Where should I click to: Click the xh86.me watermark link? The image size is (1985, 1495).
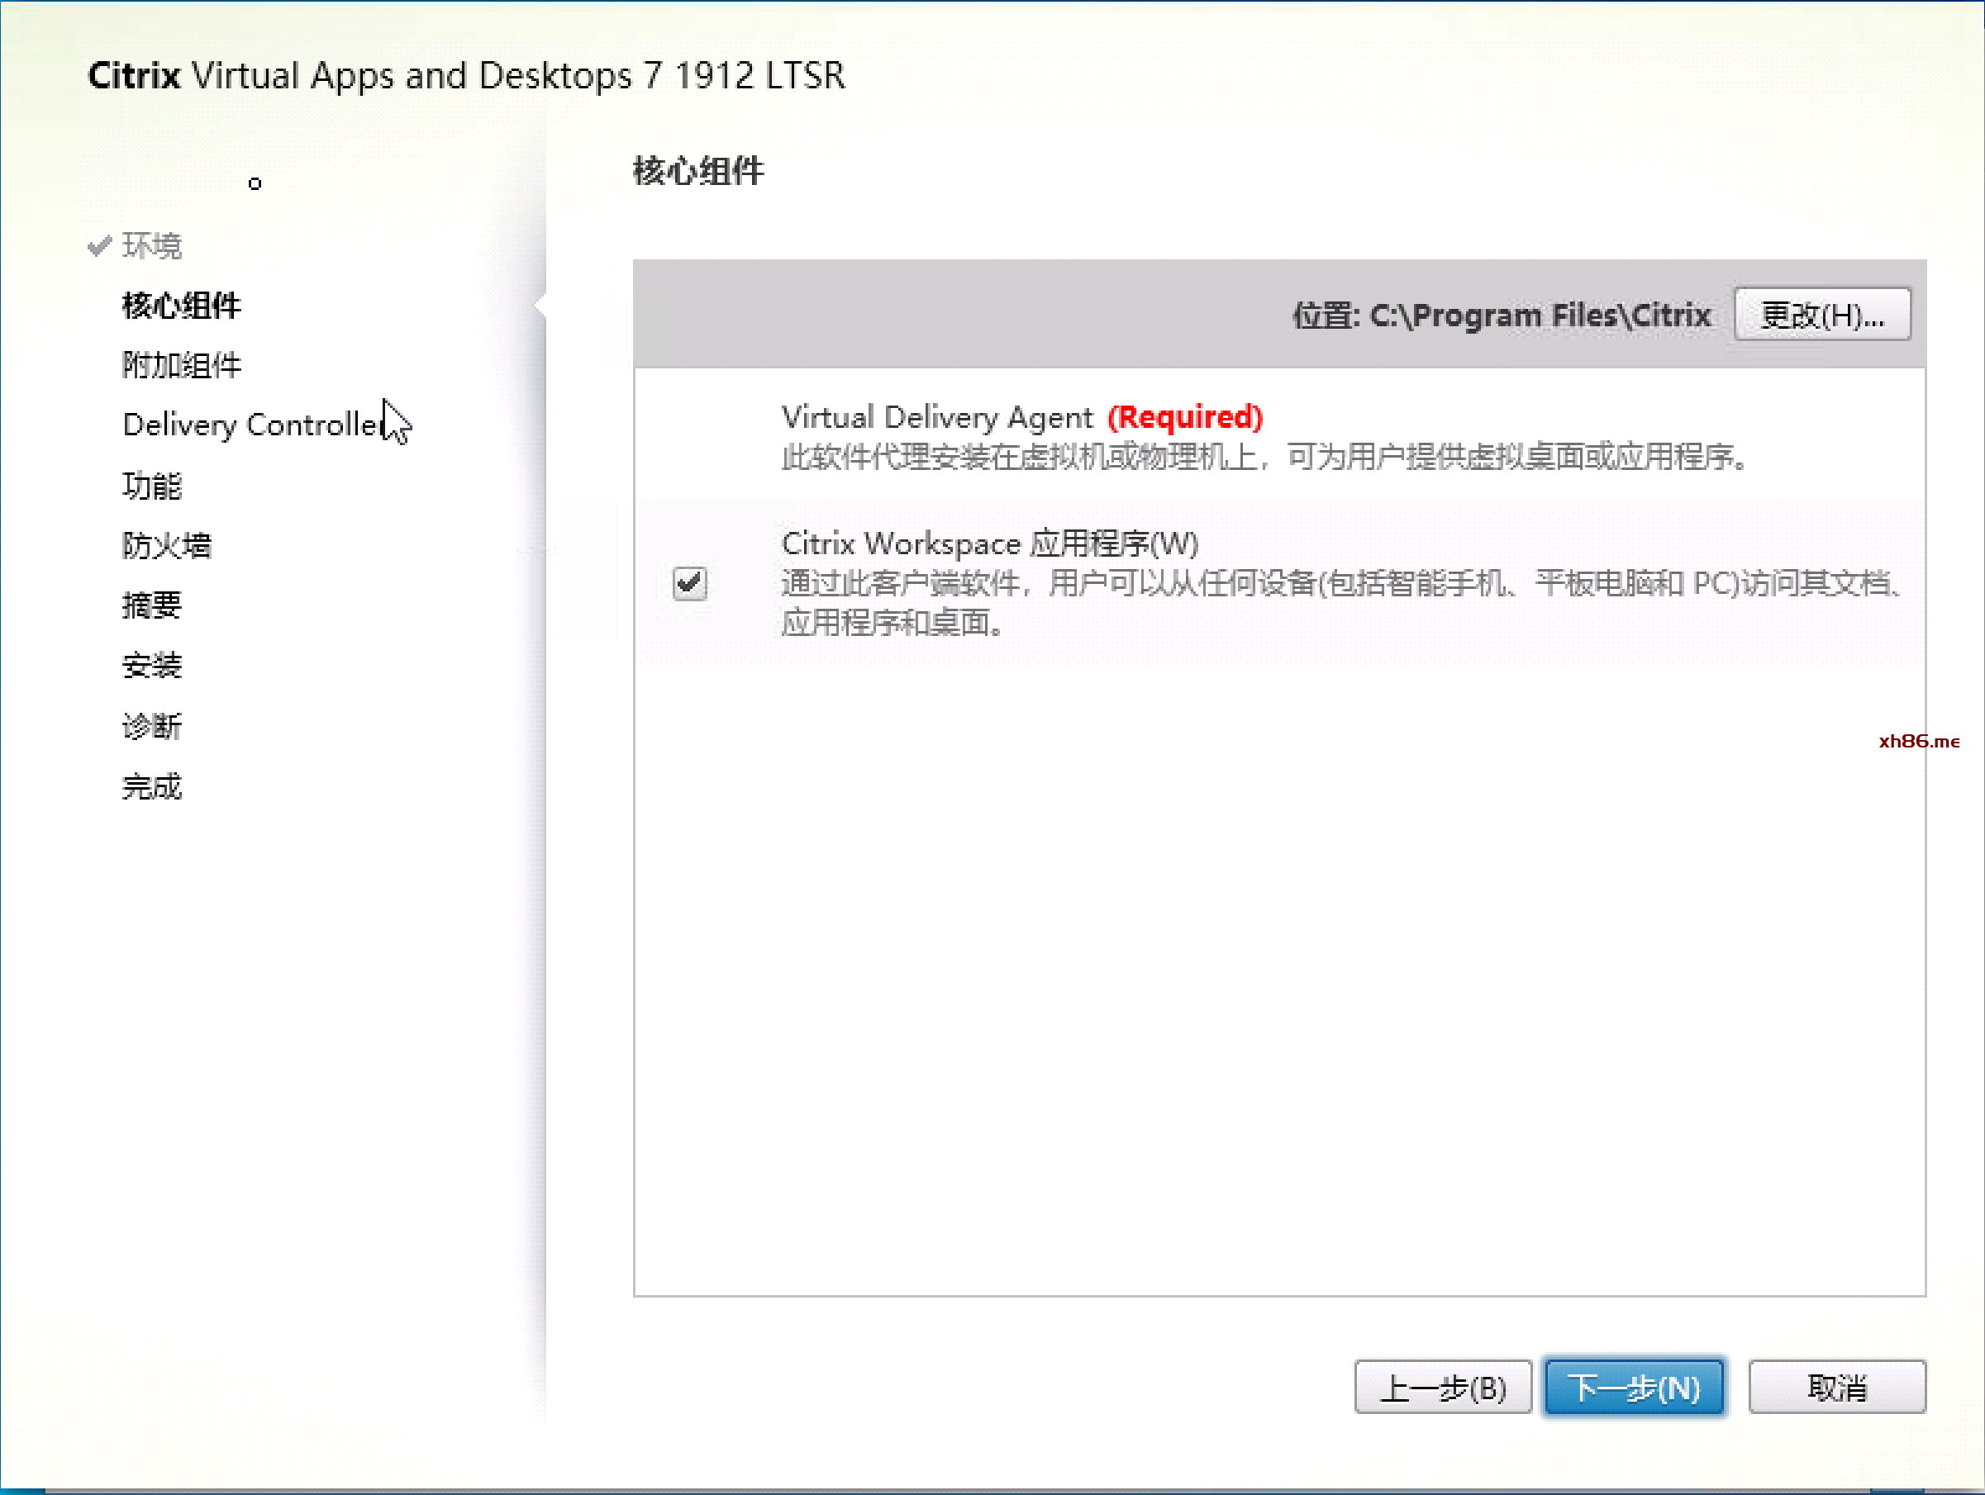pos(1919,742)
